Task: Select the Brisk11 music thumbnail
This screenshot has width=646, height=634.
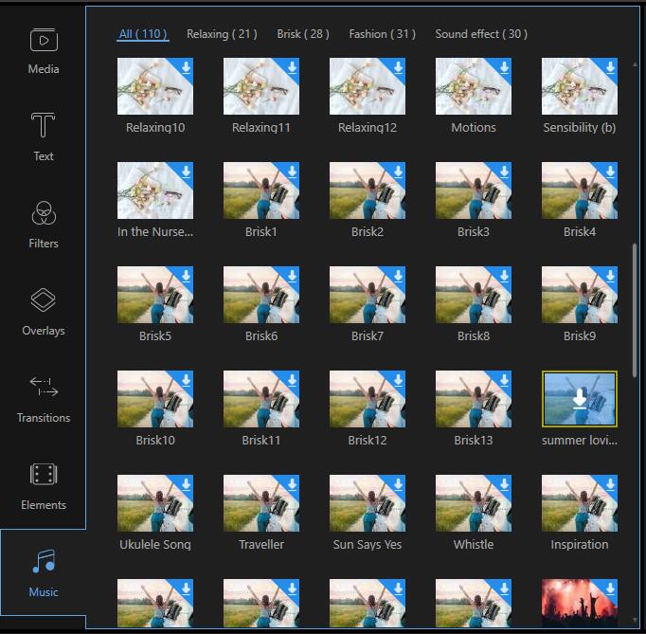Action: [x=261, y=399]
